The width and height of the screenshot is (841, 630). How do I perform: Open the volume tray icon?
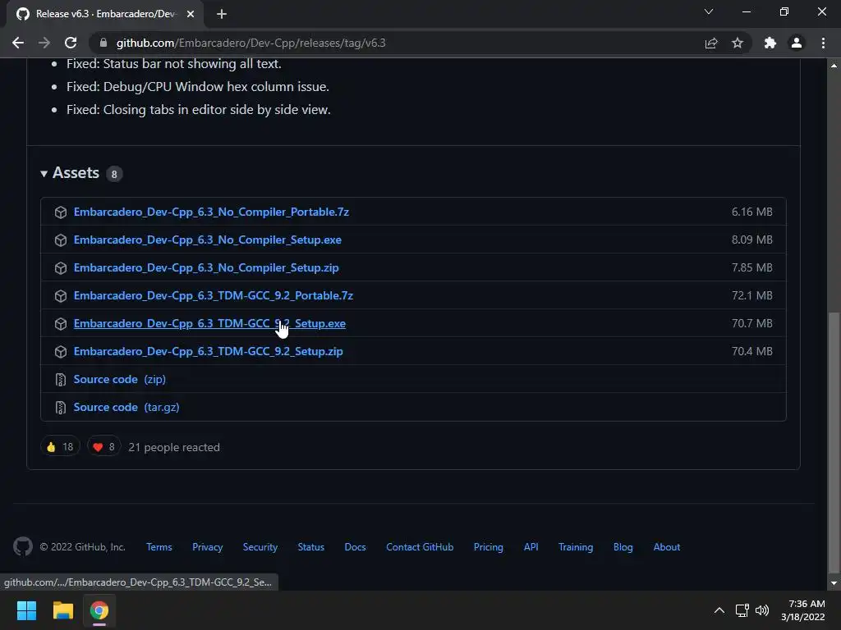click(761, 610)
